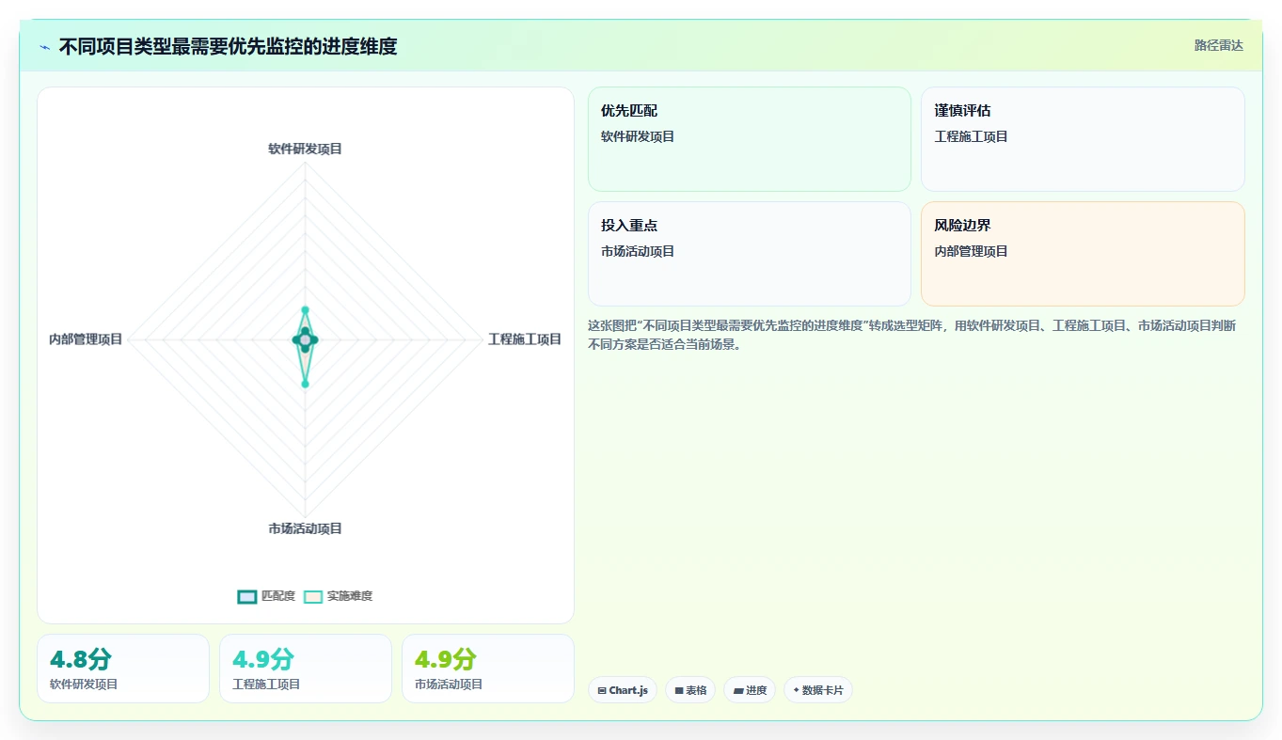Select the 表格 tag chip
The height and width of the screenshot is (740, 1282).
point(690,690)
